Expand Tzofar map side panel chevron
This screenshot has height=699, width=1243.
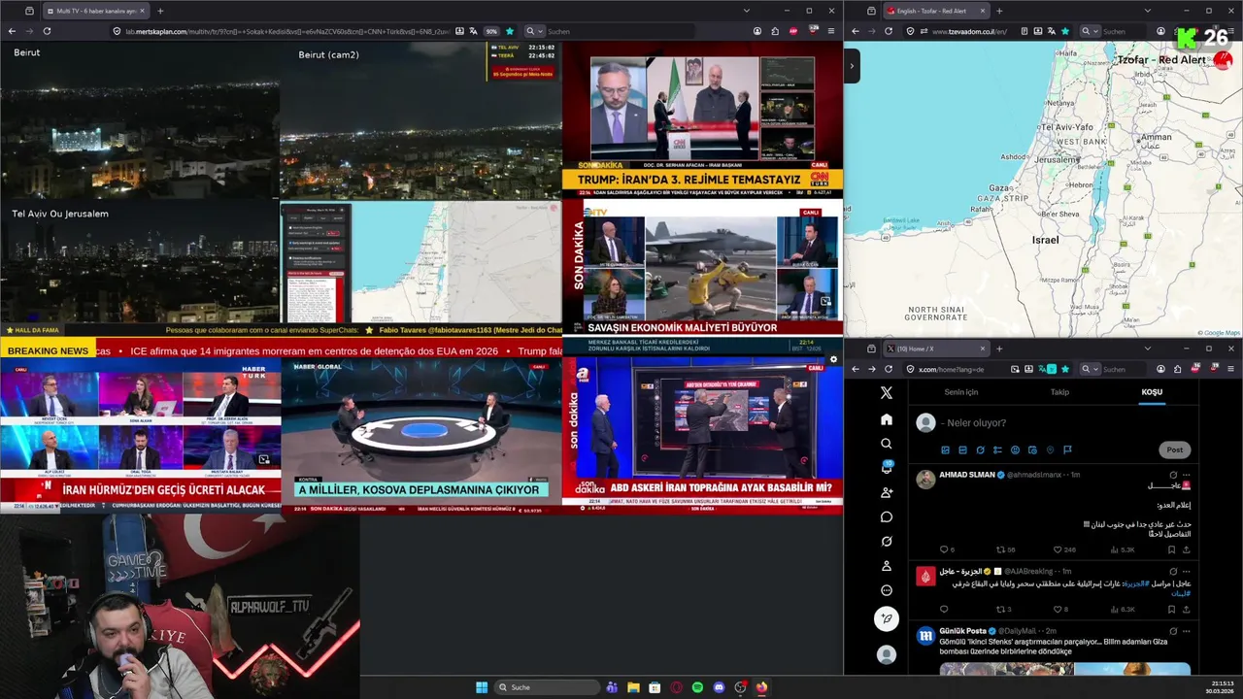(x=852, y=66)
